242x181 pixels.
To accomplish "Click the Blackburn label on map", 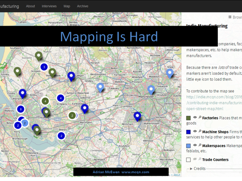I will click(99, 17).
